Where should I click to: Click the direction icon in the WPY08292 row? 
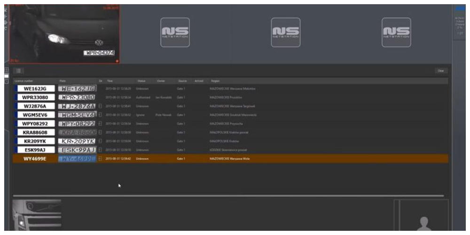pos(101,124)
